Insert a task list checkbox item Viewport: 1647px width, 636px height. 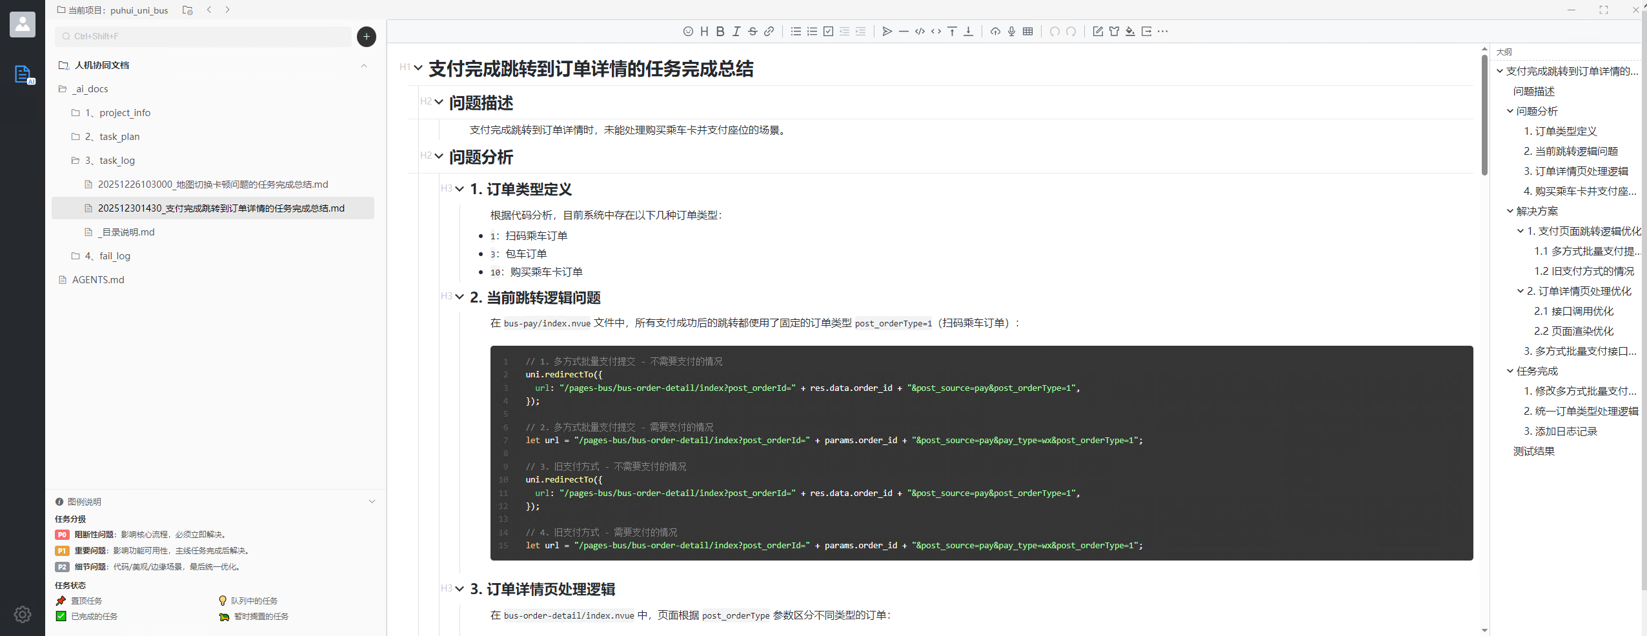(828, 32)
